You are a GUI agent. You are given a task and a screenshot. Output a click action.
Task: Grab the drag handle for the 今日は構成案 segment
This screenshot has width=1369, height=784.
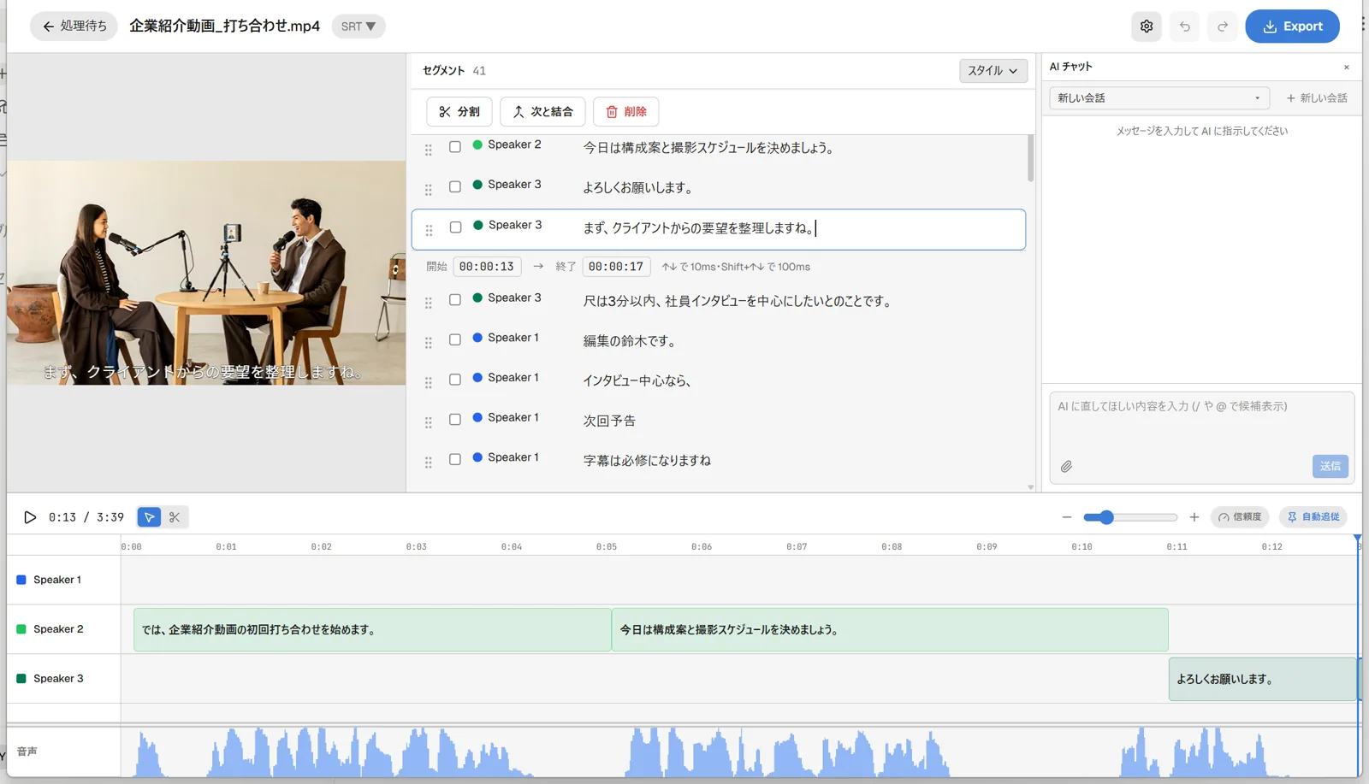click(x=429, y=150)
